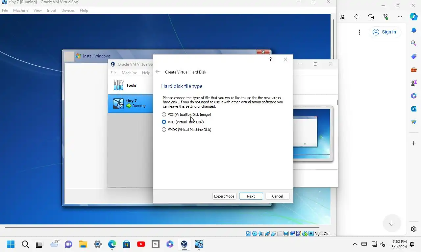This screenshot has width=421, height=252.
Task: Click the CPU virtualization status icon
Action: pyautogui.click(x=298, y=234)
